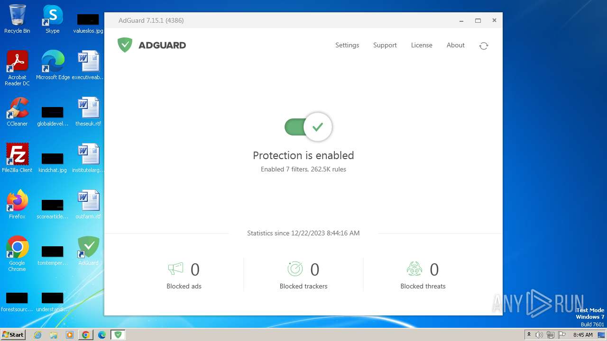Select the forestsourc file on desktop
This screenshot has height=341, width=607.
(17, 302)
